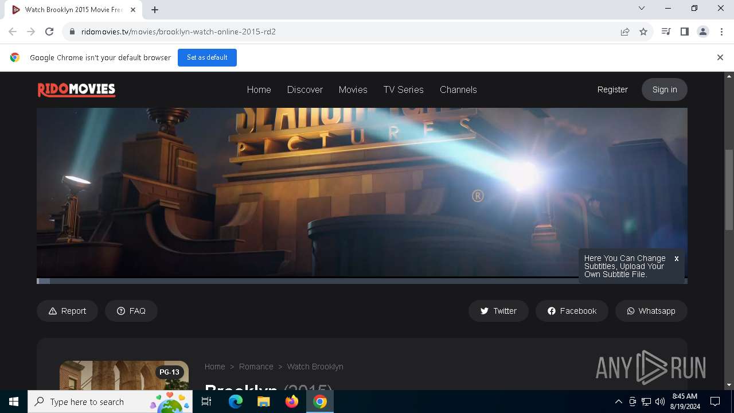Screen dimensions: 734x413
Task: Seek in the video progress bar
Action: (362, 281)
